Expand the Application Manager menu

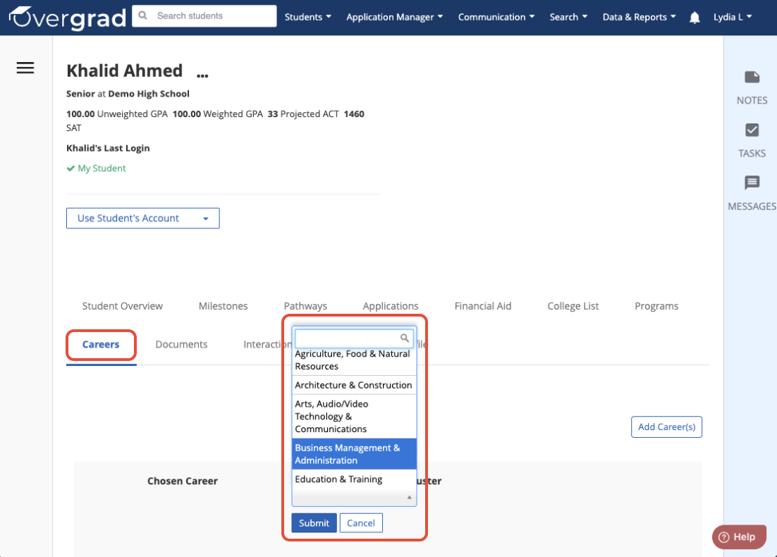click(x=394, y=17)
